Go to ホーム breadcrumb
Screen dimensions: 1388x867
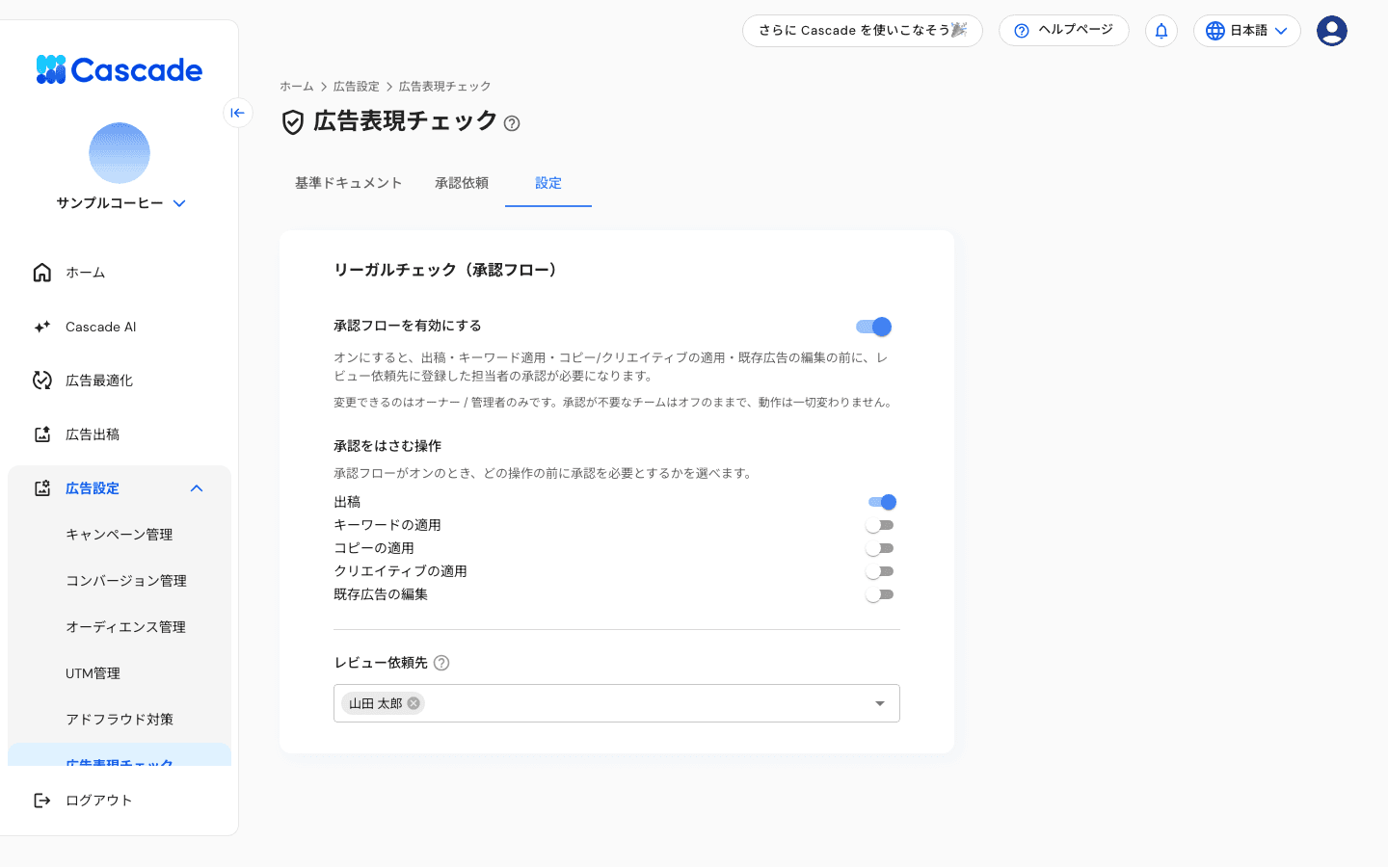[x=297, y=87]
